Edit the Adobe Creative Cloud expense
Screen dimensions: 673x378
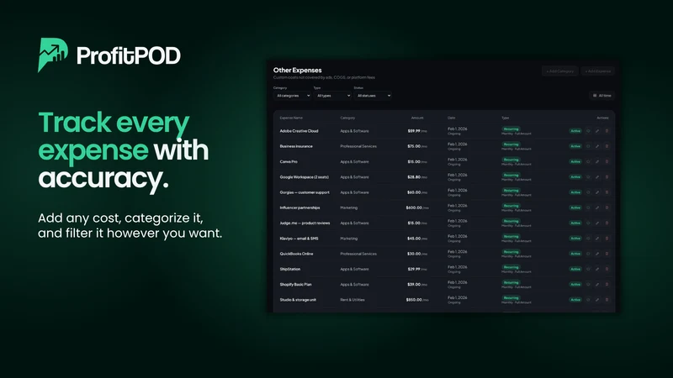[x=597, y=131]
